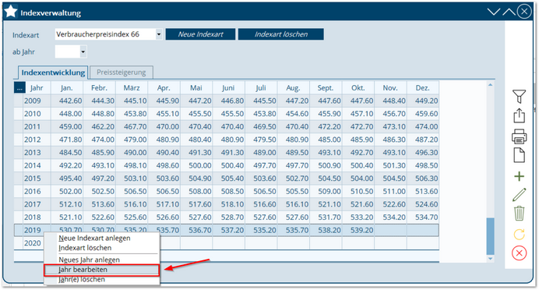Click the Aug. column header
Viewport: 539px width, 290px height.
pyautogui.click(x=293, y=88)
